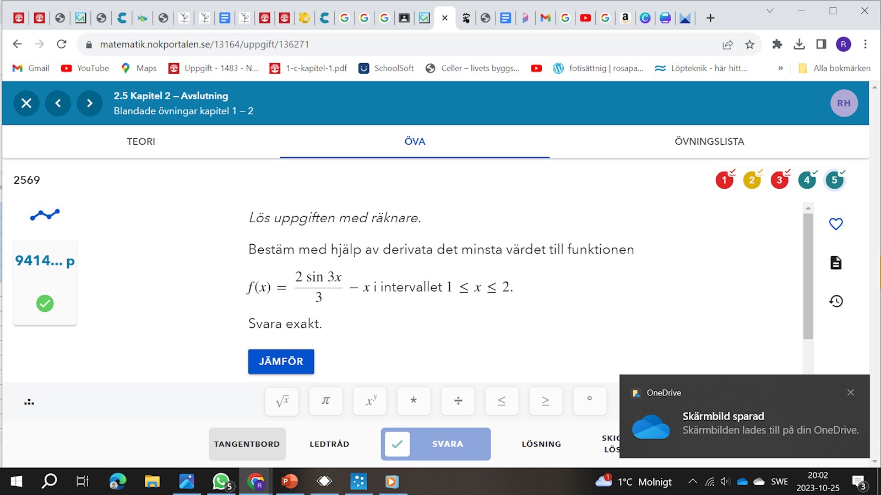Viewport: 881px width, 495px height.
Task: Open the notes document icon
Action: point(836,263)
